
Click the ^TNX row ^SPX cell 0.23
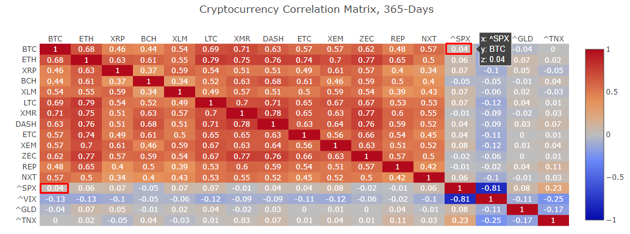pyautogui.click(x=460, y=220)
